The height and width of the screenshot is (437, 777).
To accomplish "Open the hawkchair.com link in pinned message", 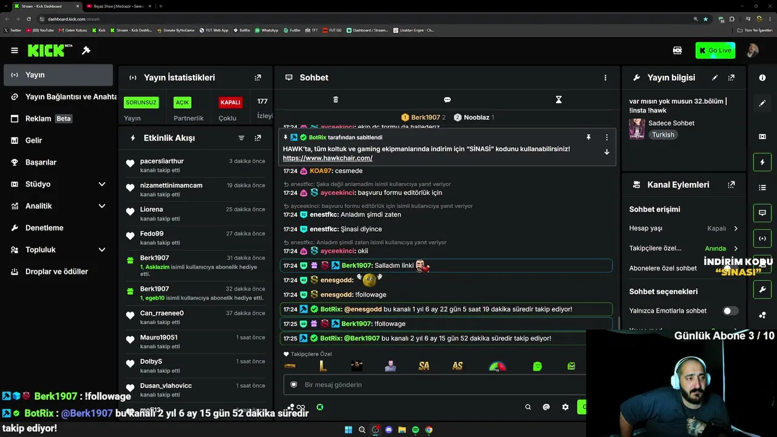I will (x=328, y=158).
